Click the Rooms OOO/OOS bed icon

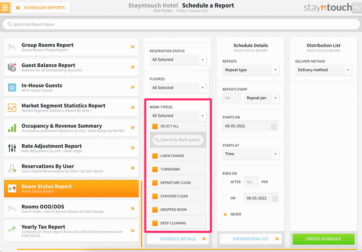[x=12, y=209]
